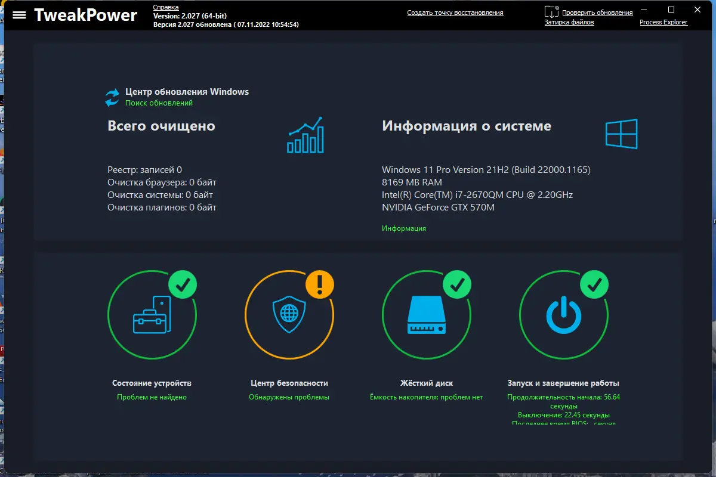Click Поиск обновлений link

pos(159,103)
